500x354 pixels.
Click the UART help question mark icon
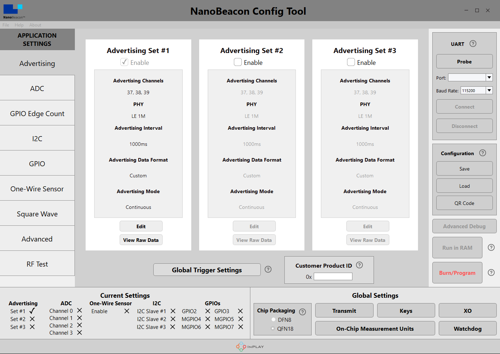point(473,44)
